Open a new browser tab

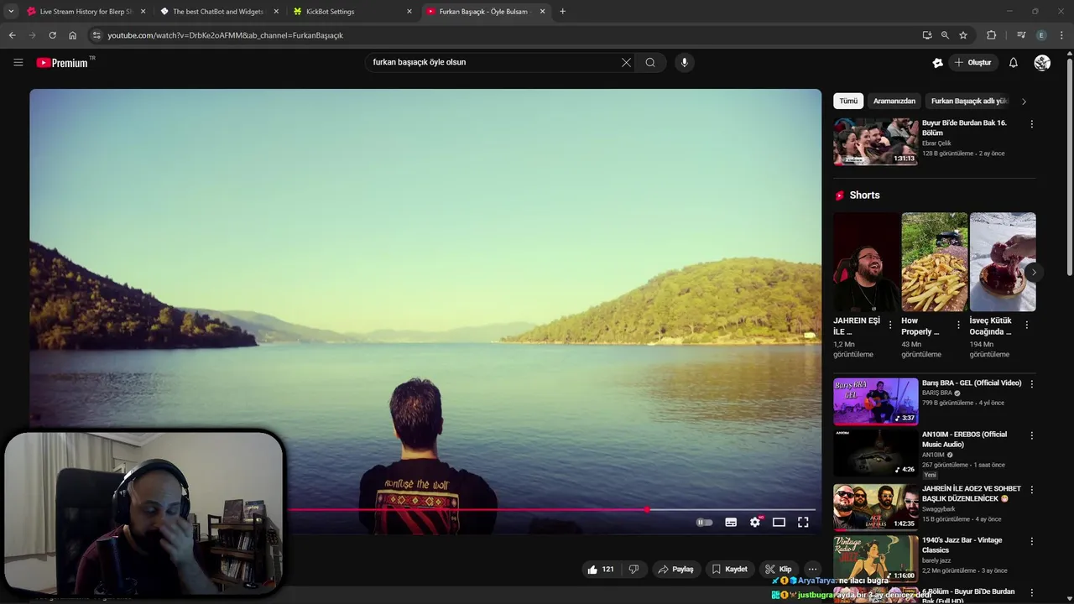[x=562, y=12]
